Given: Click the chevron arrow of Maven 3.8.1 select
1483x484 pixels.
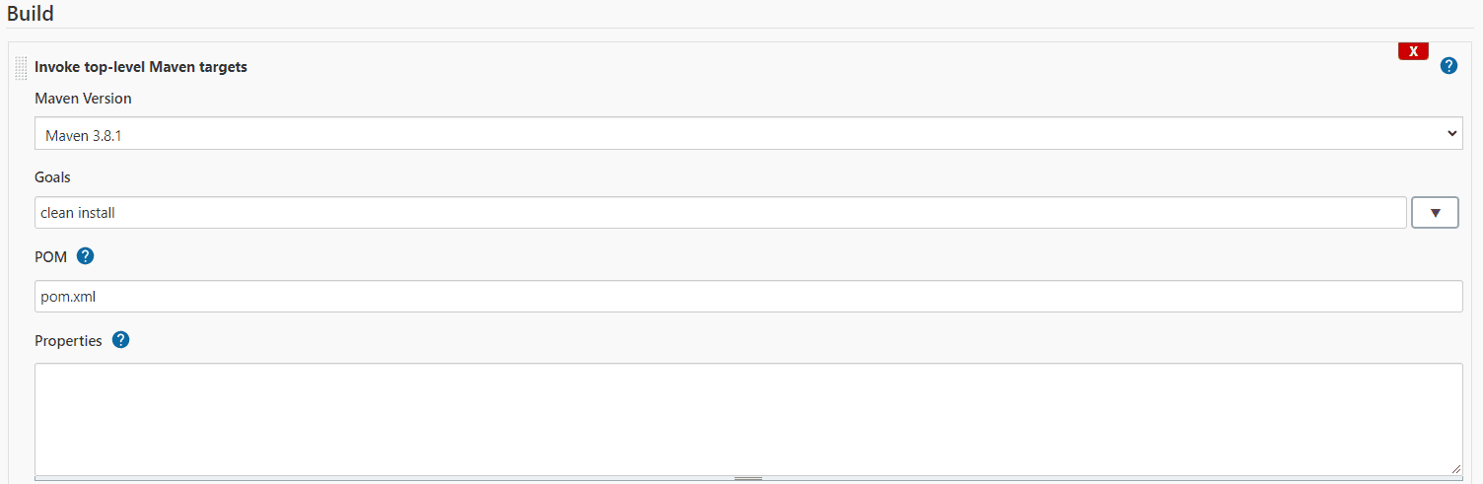Looking at the screenshot, I should [1451, 133].
